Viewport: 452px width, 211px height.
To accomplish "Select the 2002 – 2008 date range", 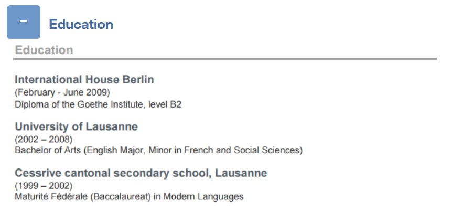I will tap(44, 140).
